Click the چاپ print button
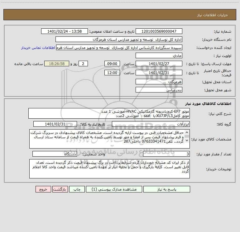Screen dimensions: 240x232 pos(77,189)
